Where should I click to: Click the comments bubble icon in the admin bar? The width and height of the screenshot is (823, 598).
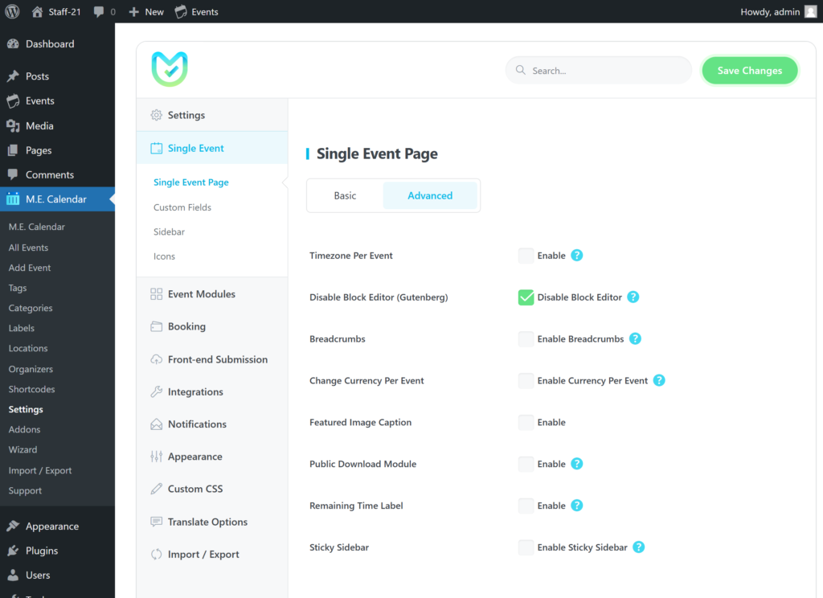98,12
